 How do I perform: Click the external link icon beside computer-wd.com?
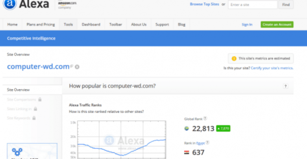click(72, 66)
